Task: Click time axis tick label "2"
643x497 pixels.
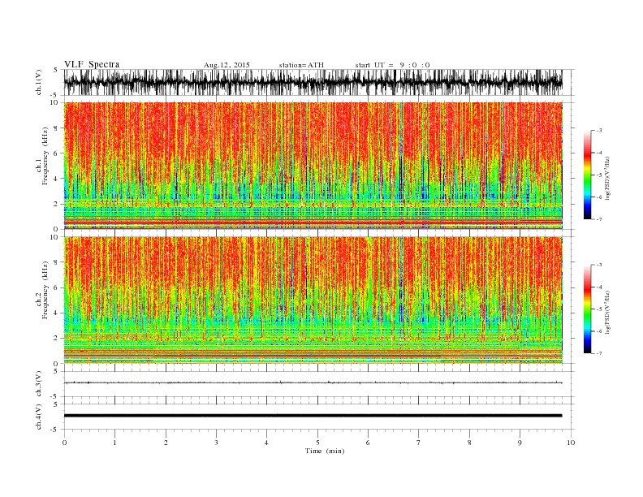Action: [166, 443]
